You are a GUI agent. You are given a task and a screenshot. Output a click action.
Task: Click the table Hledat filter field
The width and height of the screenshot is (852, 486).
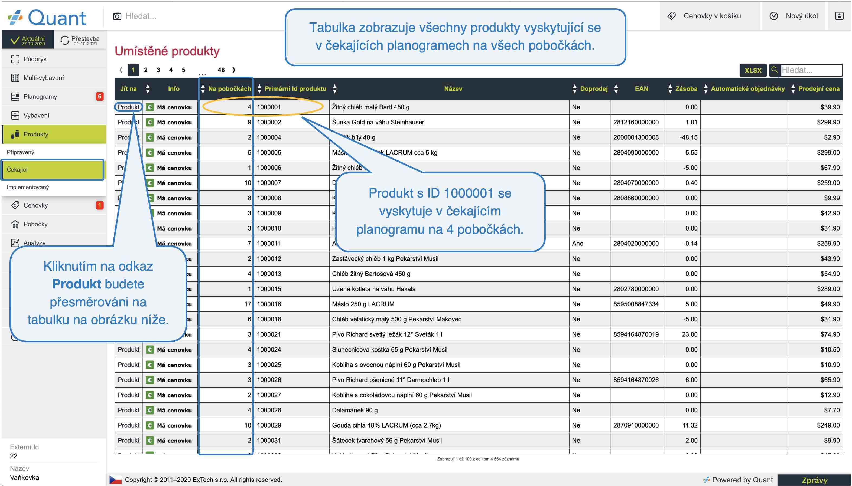click(811, 70)
